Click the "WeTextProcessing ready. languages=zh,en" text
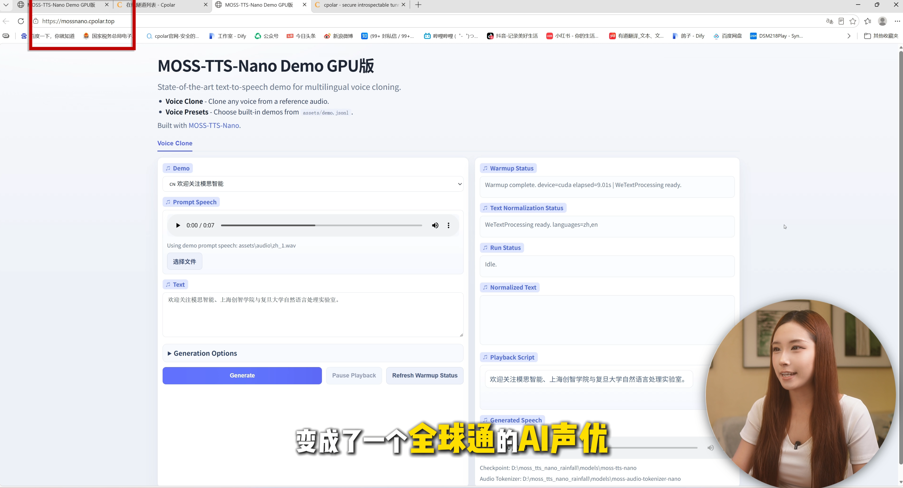Viewport: 903px width, 488px height. click(541, 225)
